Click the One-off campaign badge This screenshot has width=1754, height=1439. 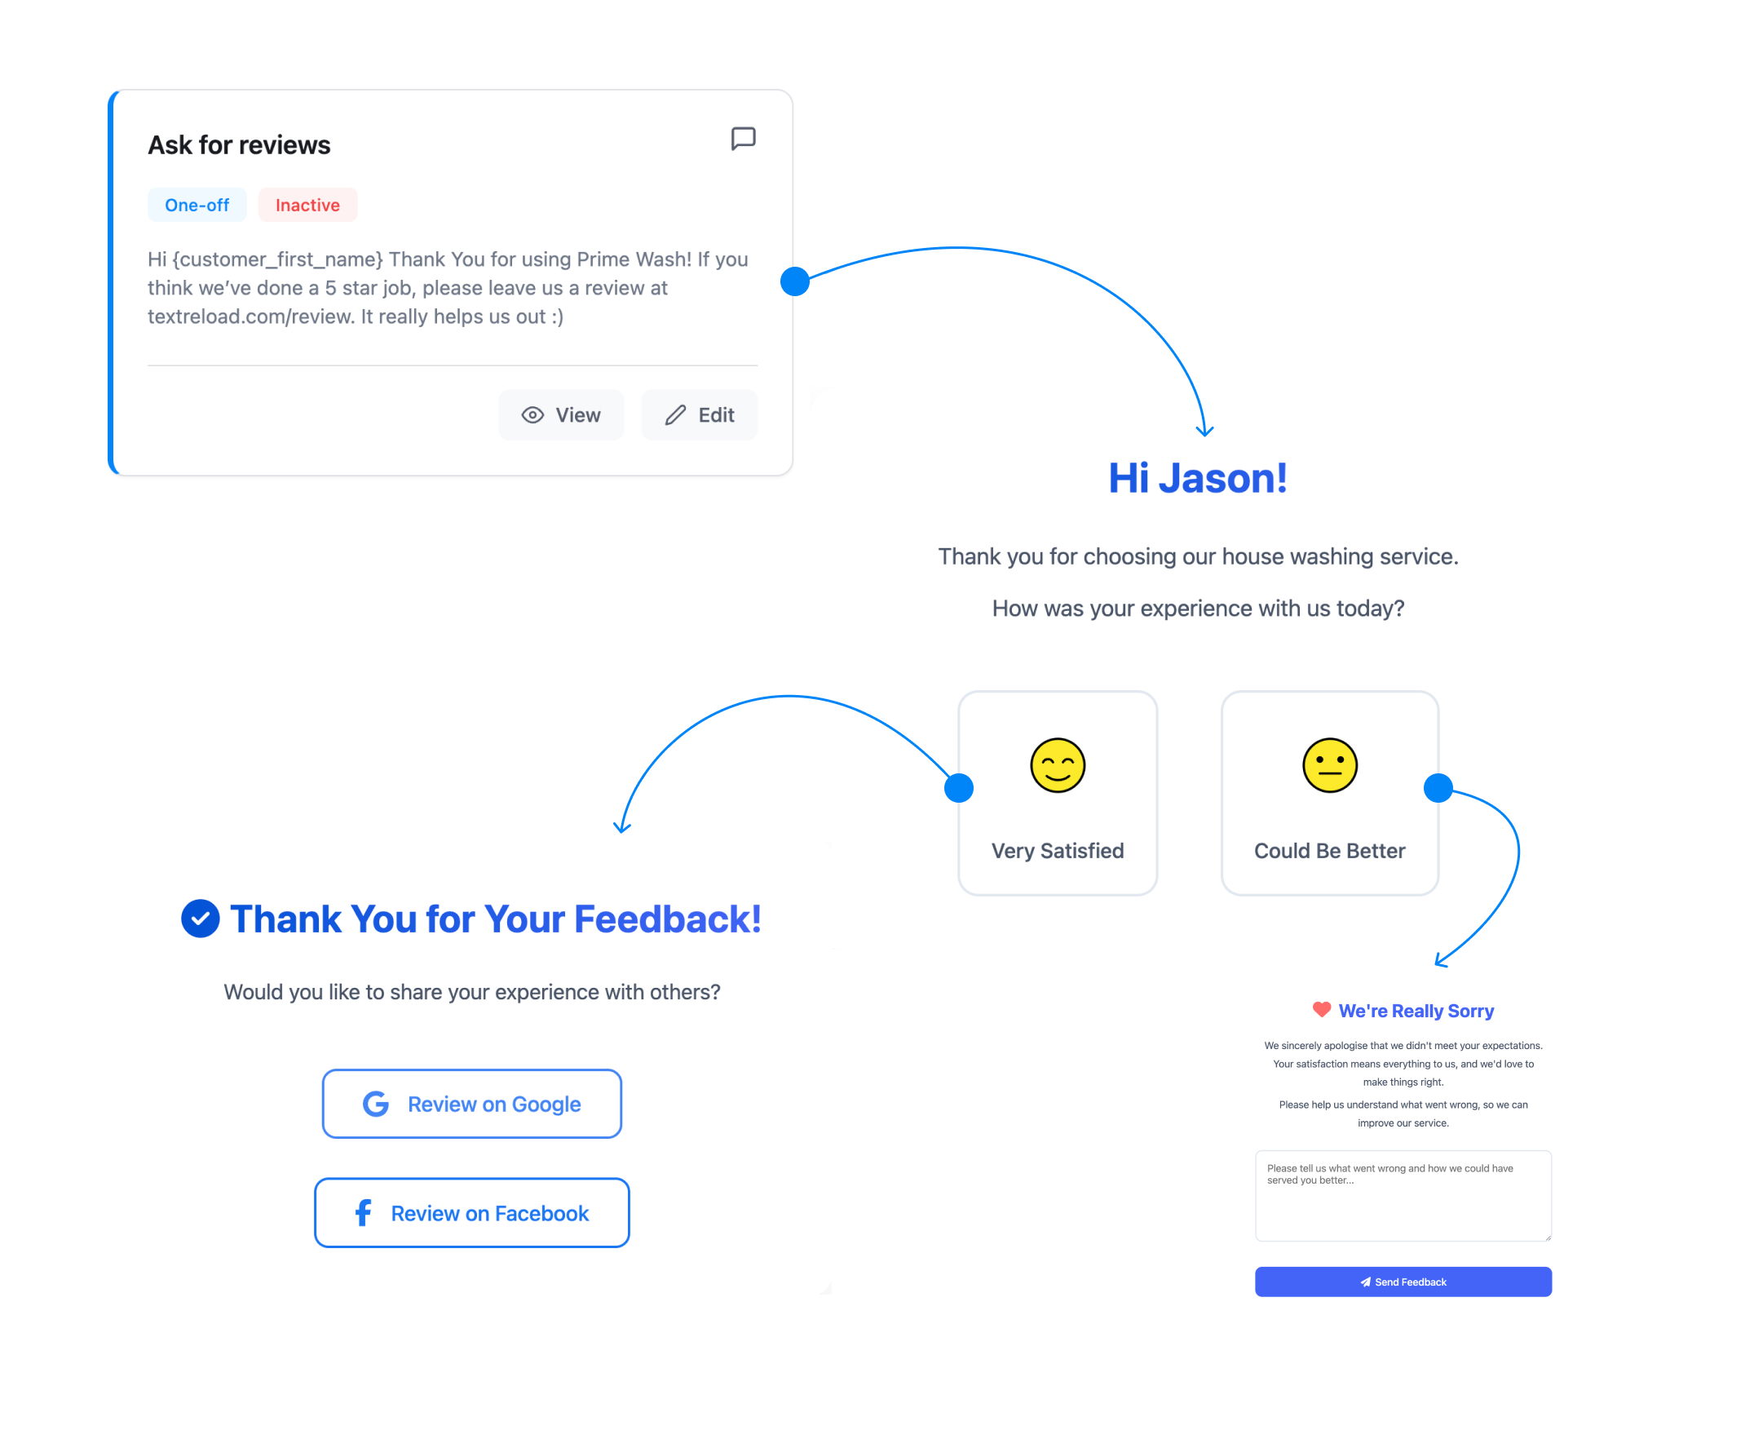(197, 205)
